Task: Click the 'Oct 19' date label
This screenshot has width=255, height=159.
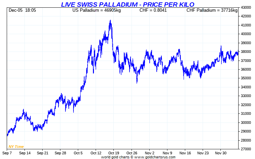Action: (x=114, y=153)
